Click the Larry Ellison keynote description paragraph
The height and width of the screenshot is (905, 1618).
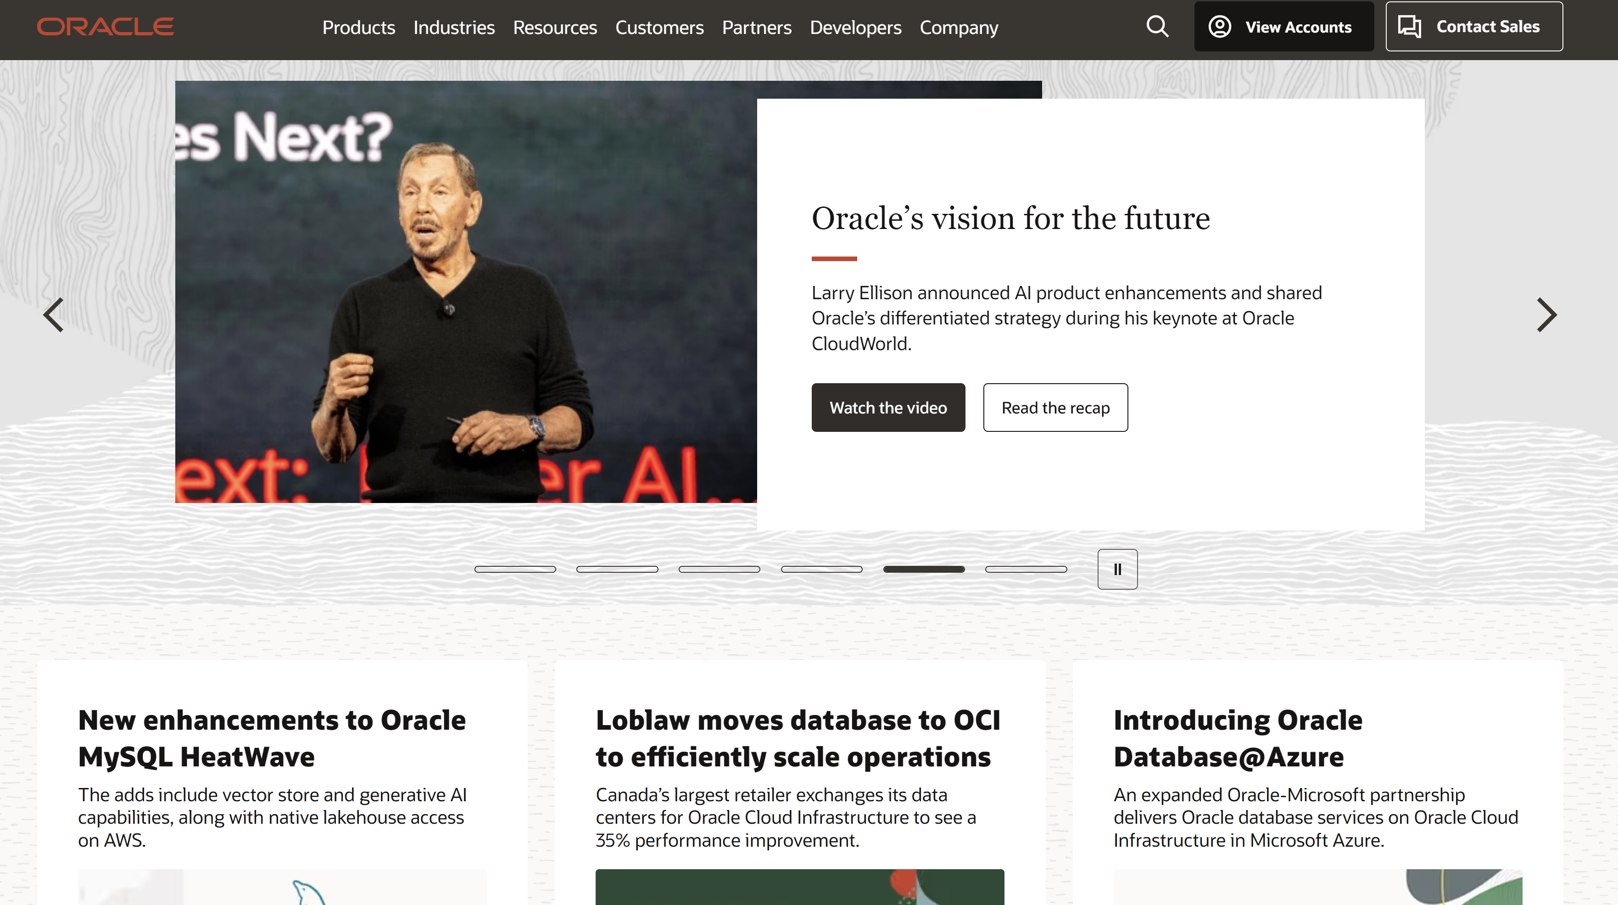pyautogui.click(x=1066, y=318)
